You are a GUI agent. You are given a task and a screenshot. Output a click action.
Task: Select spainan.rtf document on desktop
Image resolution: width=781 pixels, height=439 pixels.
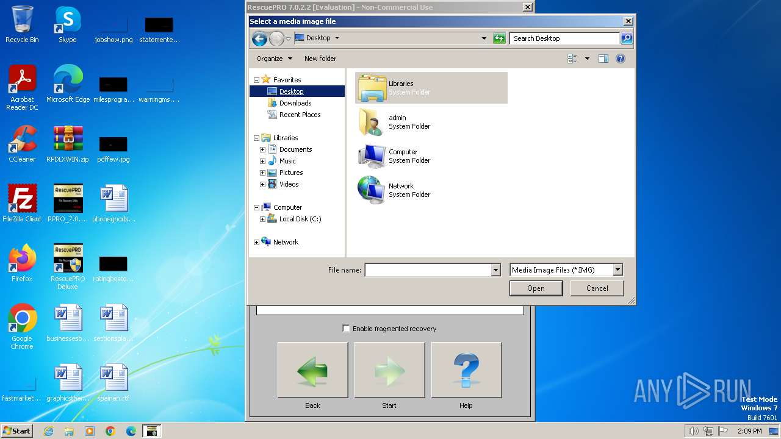pos(113,383)
